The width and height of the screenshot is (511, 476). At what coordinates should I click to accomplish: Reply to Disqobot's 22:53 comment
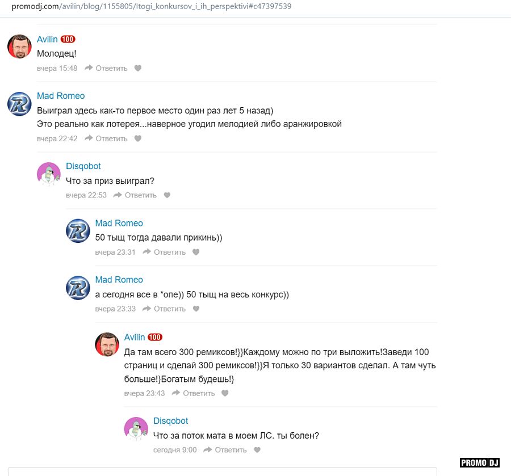pos(135,195)
